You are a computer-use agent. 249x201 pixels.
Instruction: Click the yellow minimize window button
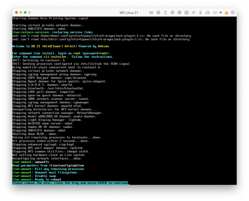point(21,12)
